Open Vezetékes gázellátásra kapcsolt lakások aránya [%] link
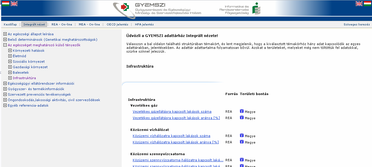 176,118
